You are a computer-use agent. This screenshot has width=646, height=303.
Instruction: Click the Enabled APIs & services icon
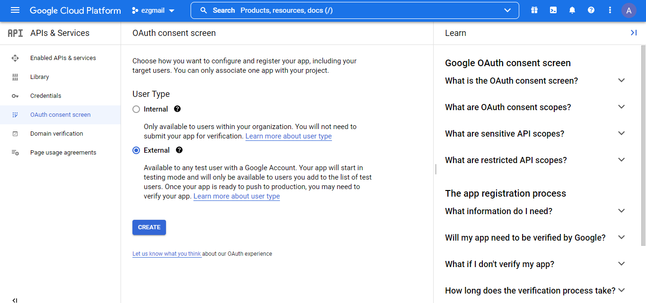[x=15, y=58]
